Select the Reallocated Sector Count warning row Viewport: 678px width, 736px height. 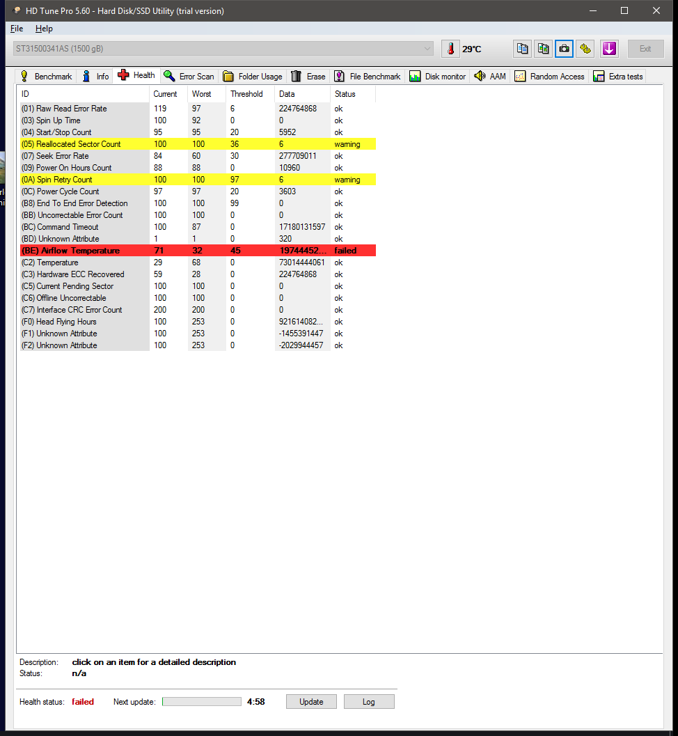pos(198,144)
